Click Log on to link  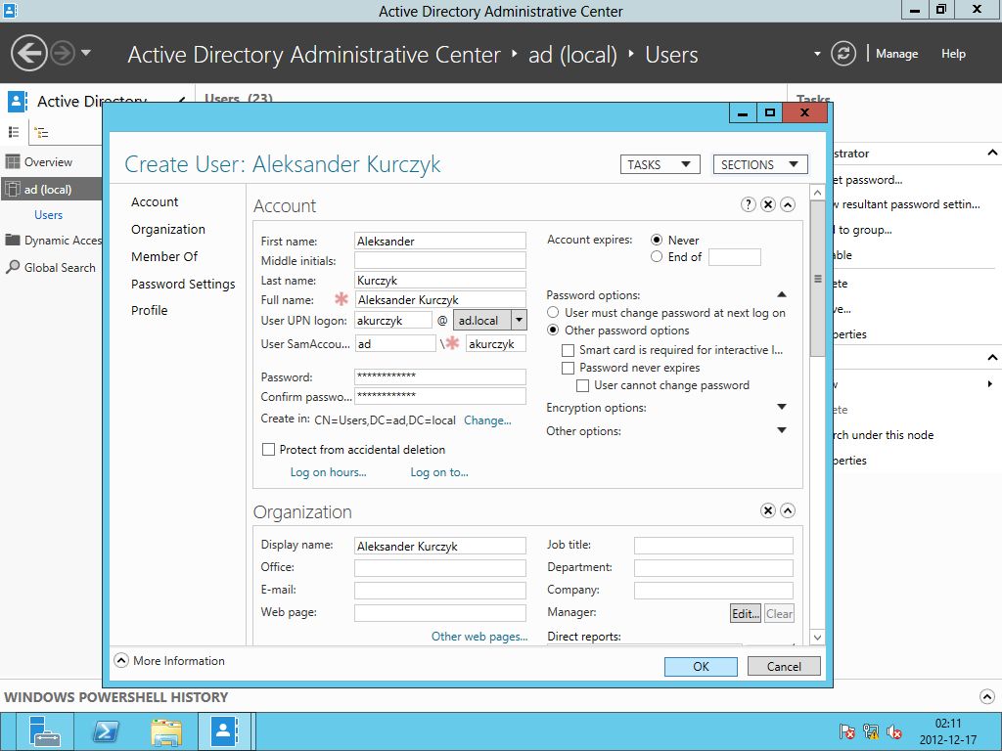(x=439, y=472)
